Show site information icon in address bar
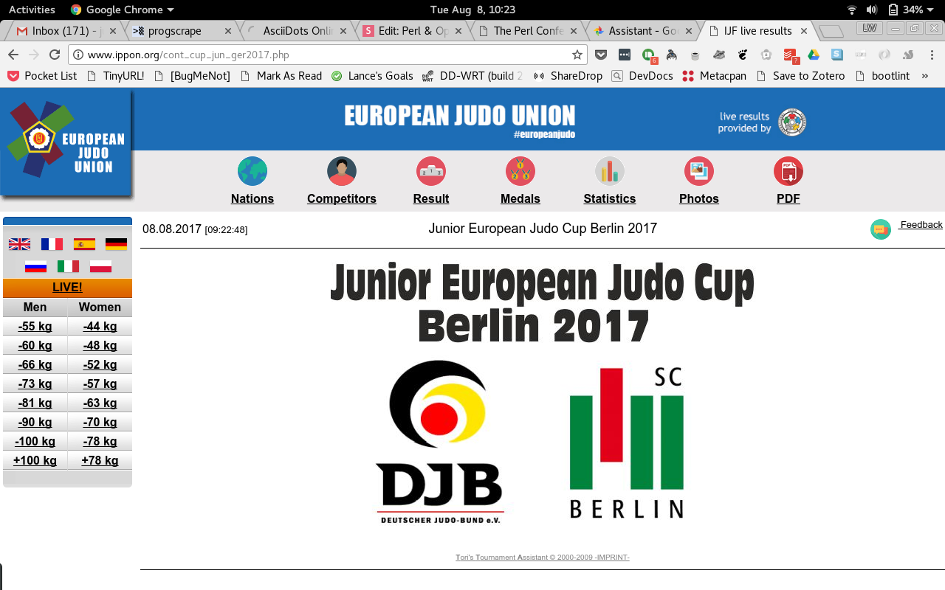Image resolution: width=945 pixels, height=590 pixels. 78,55
